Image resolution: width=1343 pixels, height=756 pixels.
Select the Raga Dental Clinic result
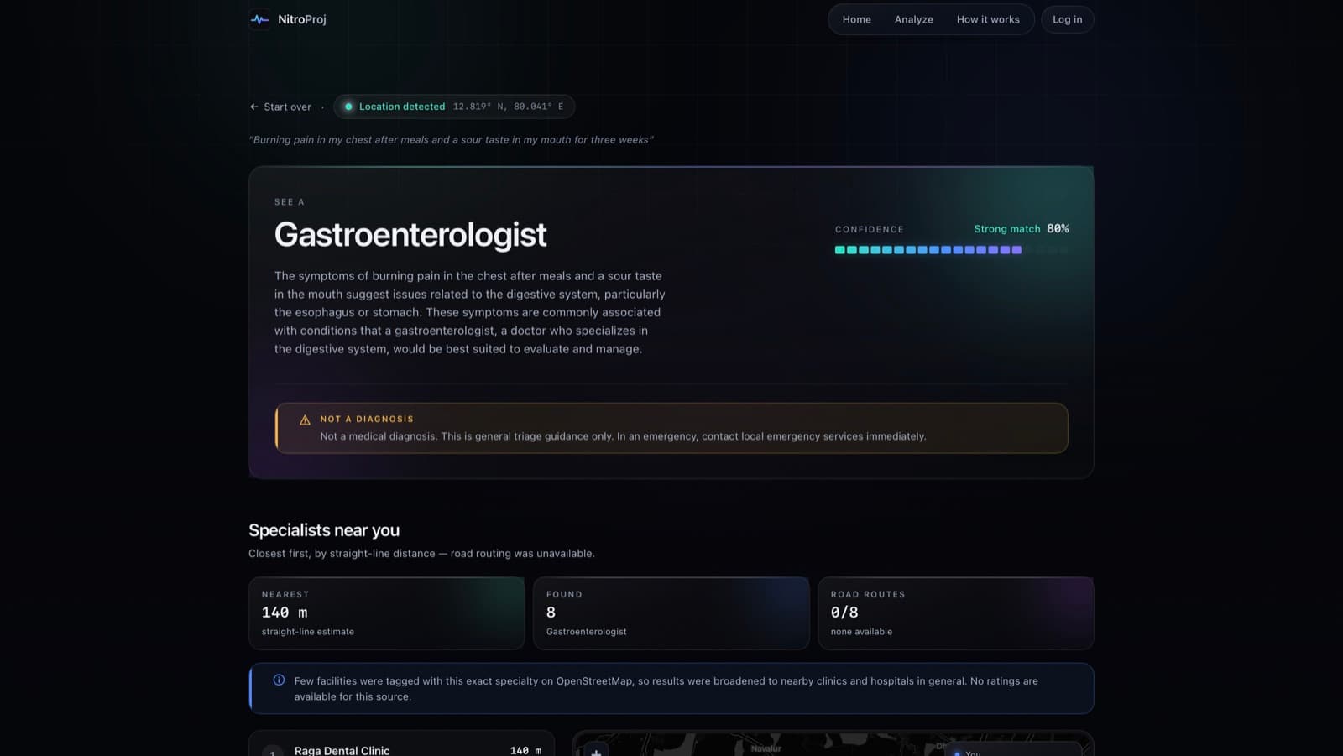pyautogui.click(x=401, y=745)
